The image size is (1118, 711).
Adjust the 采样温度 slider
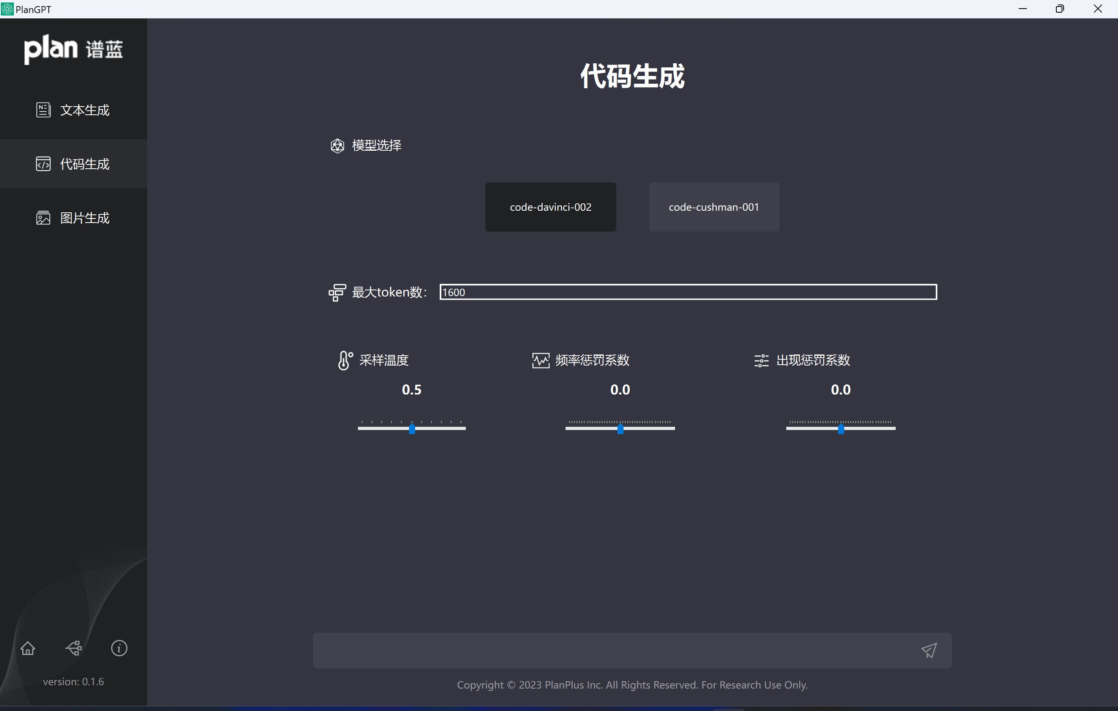pyautogui.click(x=411, y=428)
